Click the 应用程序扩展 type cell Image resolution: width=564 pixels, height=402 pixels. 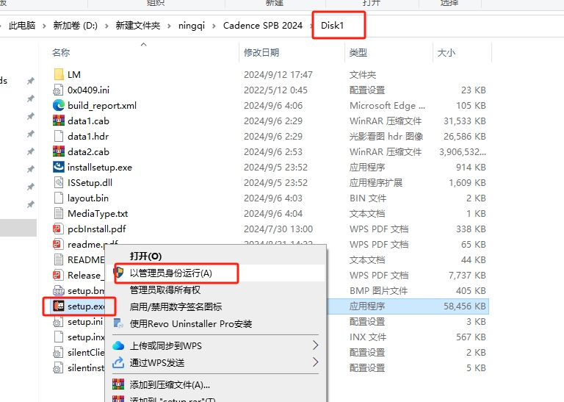click(375, 183)
